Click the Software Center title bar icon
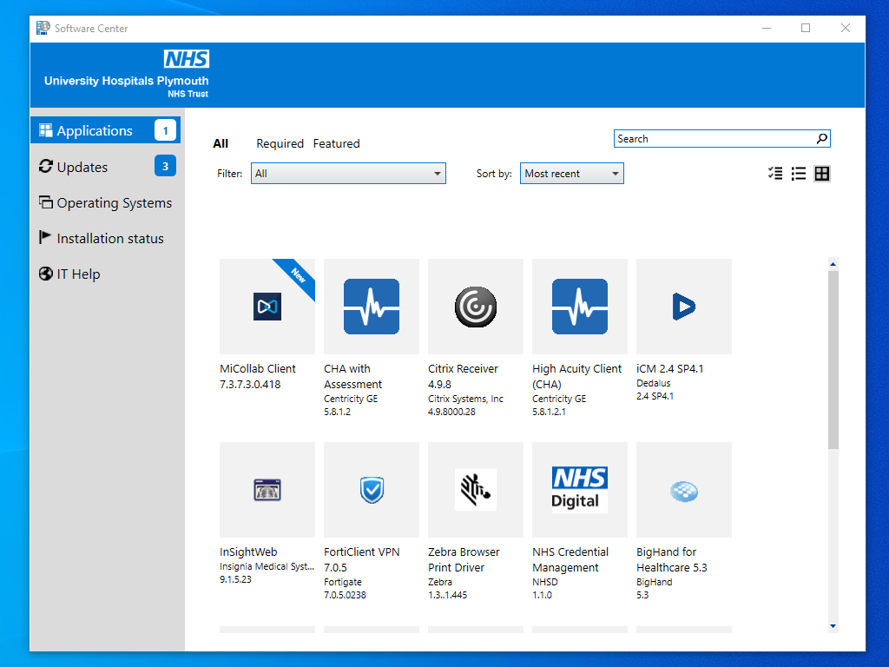Screen dimensions: 889x667 click(x=43, y=28)
